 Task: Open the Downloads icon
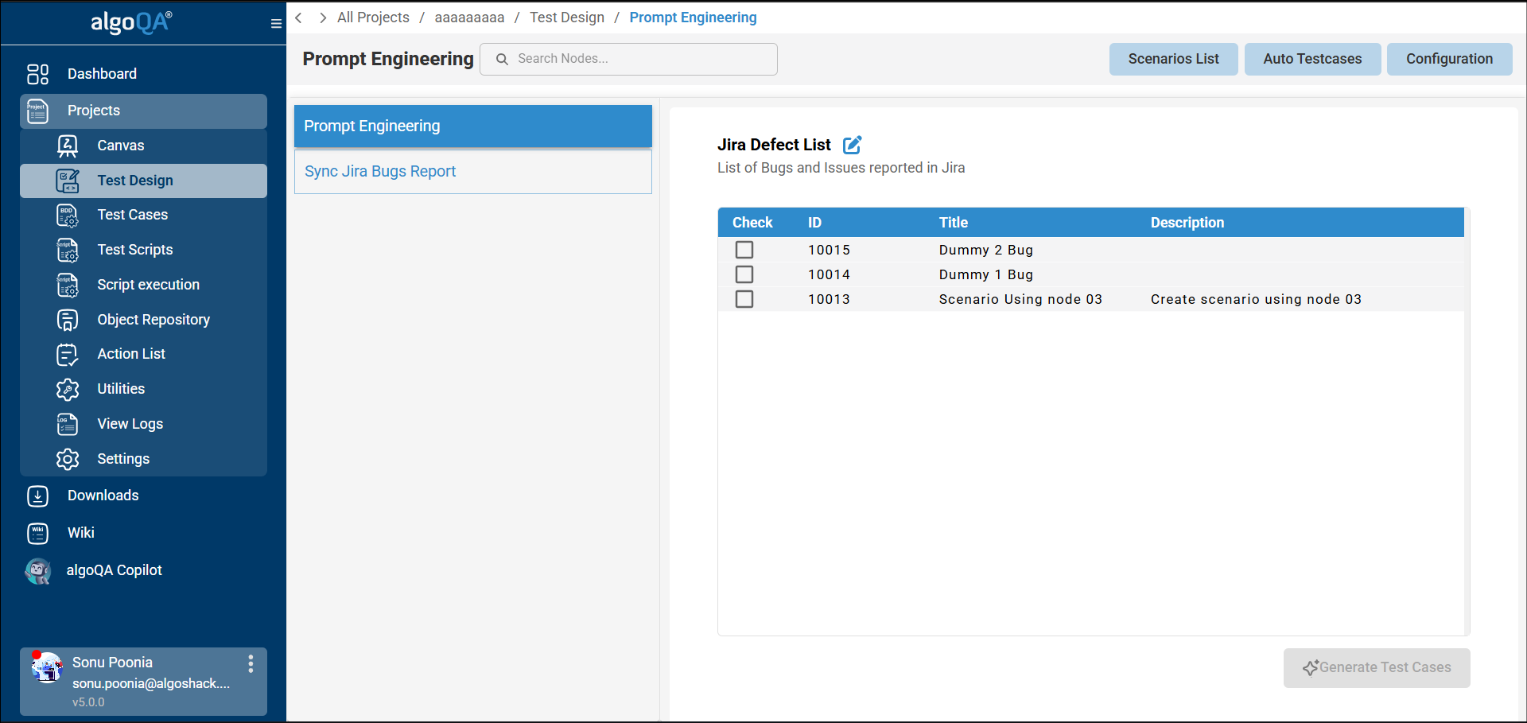click(37, 496)
